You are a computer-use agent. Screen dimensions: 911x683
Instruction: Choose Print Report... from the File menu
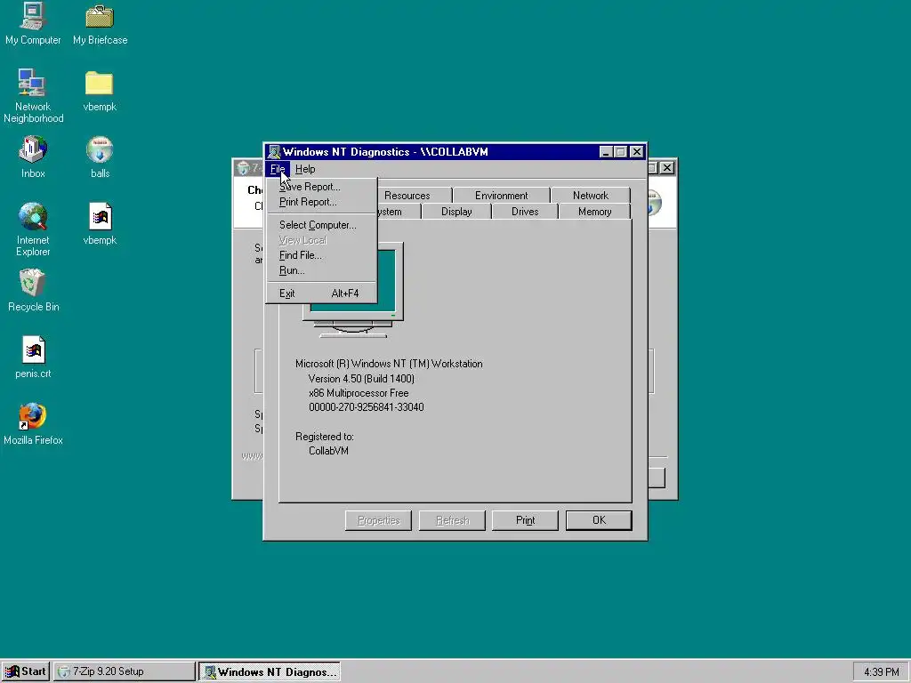click(x=321, y=202)
